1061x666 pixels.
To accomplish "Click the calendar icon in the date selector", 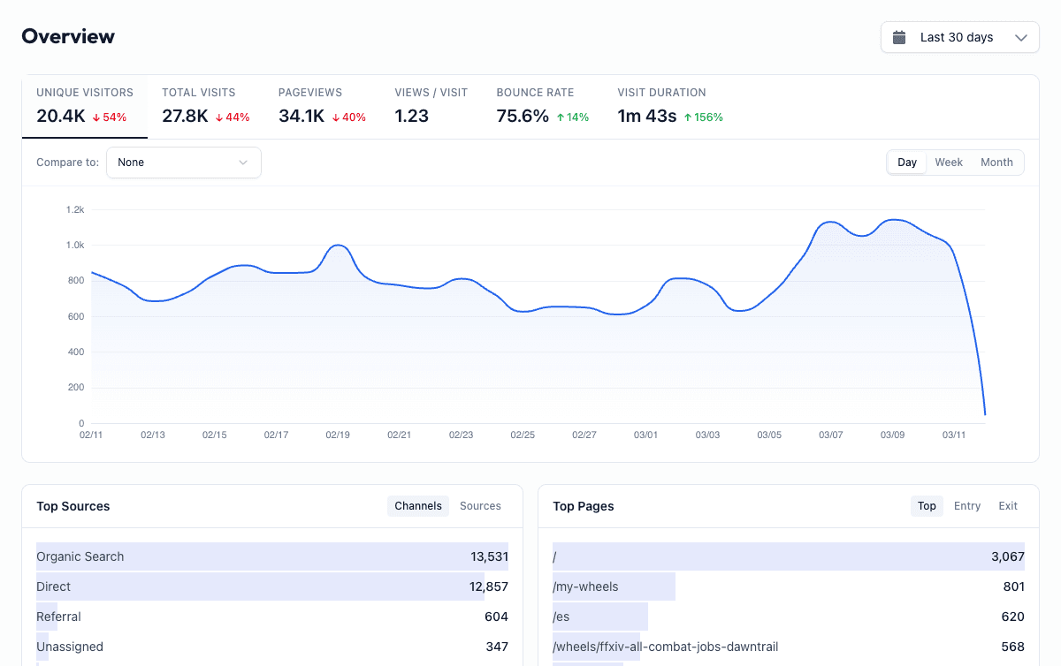I will point(900,37).
